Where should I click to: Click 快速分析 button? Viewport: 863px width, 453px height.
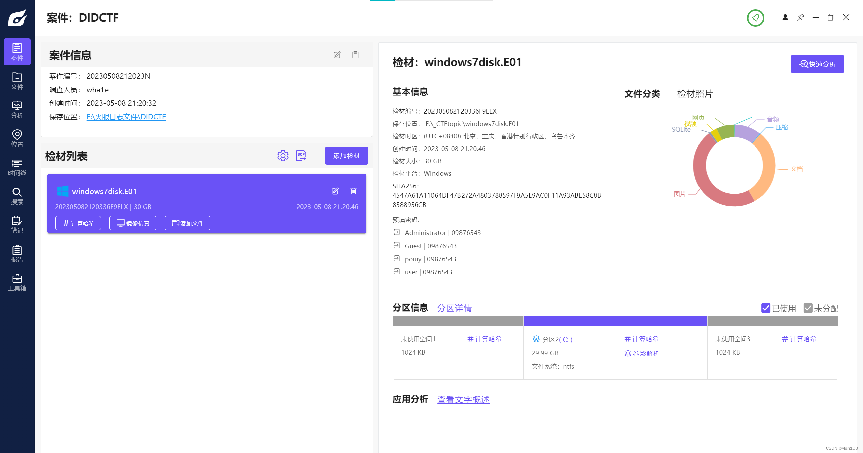(817, 64)
